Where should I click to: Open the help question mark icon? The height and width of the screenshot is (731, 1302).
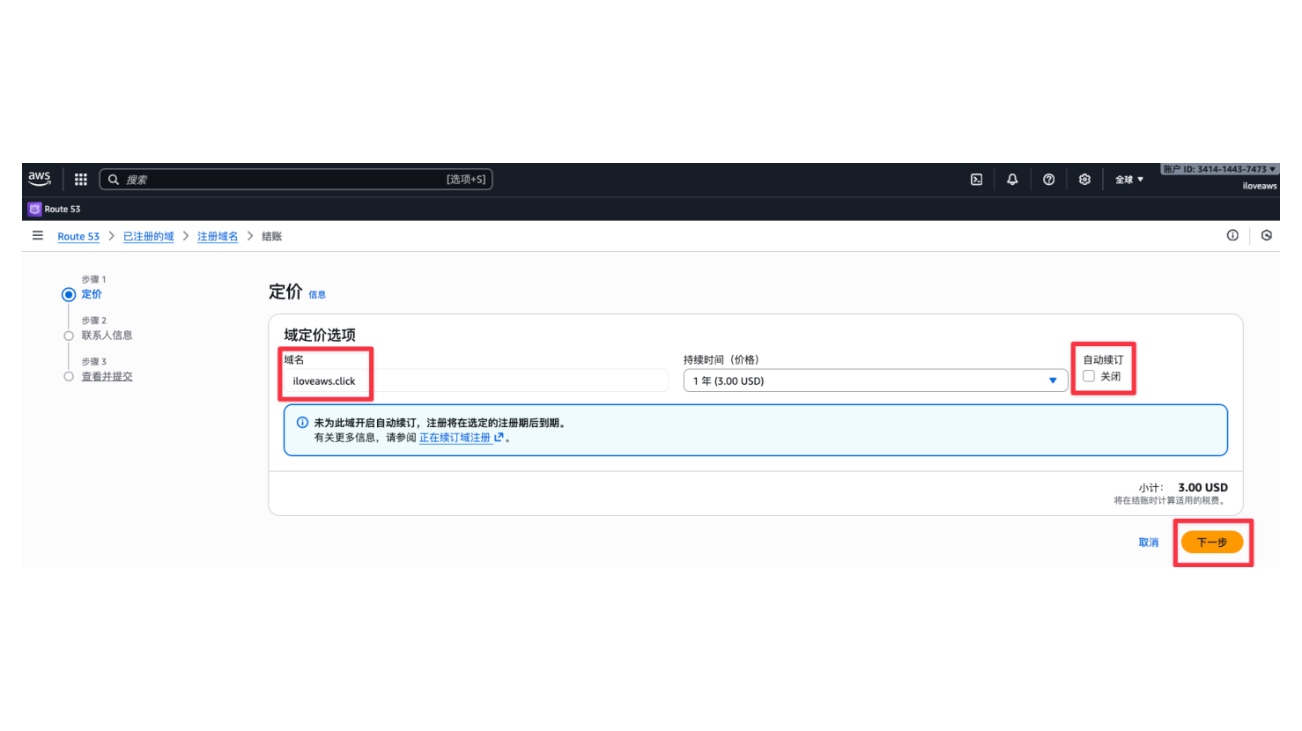pos(1048,180)
